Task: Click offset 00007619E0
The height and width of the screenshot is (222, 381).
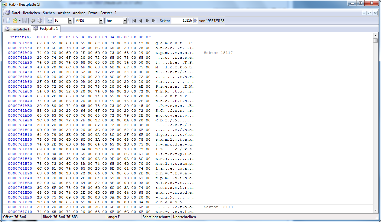Action: pyautogui.click(x=20, y=43)
